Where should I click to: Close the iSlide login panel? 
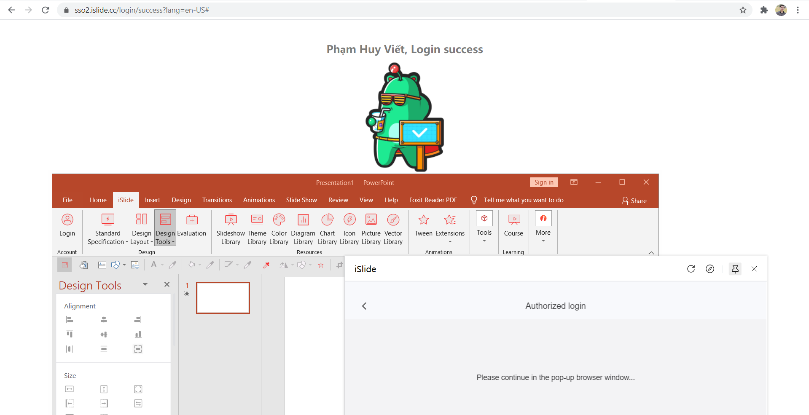pos(754,269)
